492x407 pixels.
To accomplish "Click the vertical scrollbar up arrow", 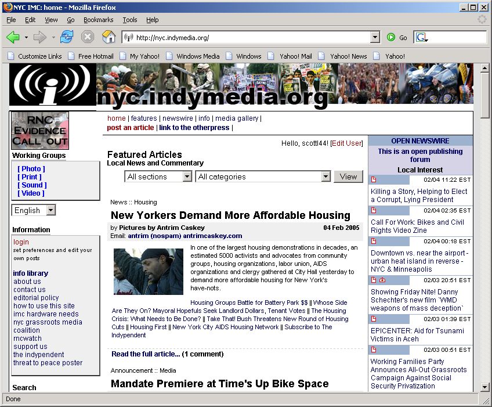I will (485, 67).
